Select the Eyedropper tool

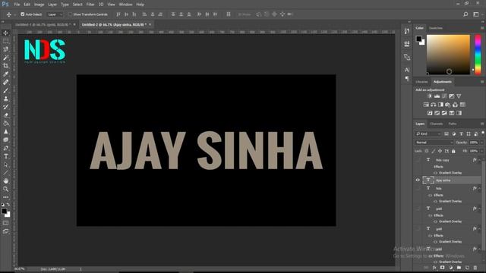coord(5,74)
